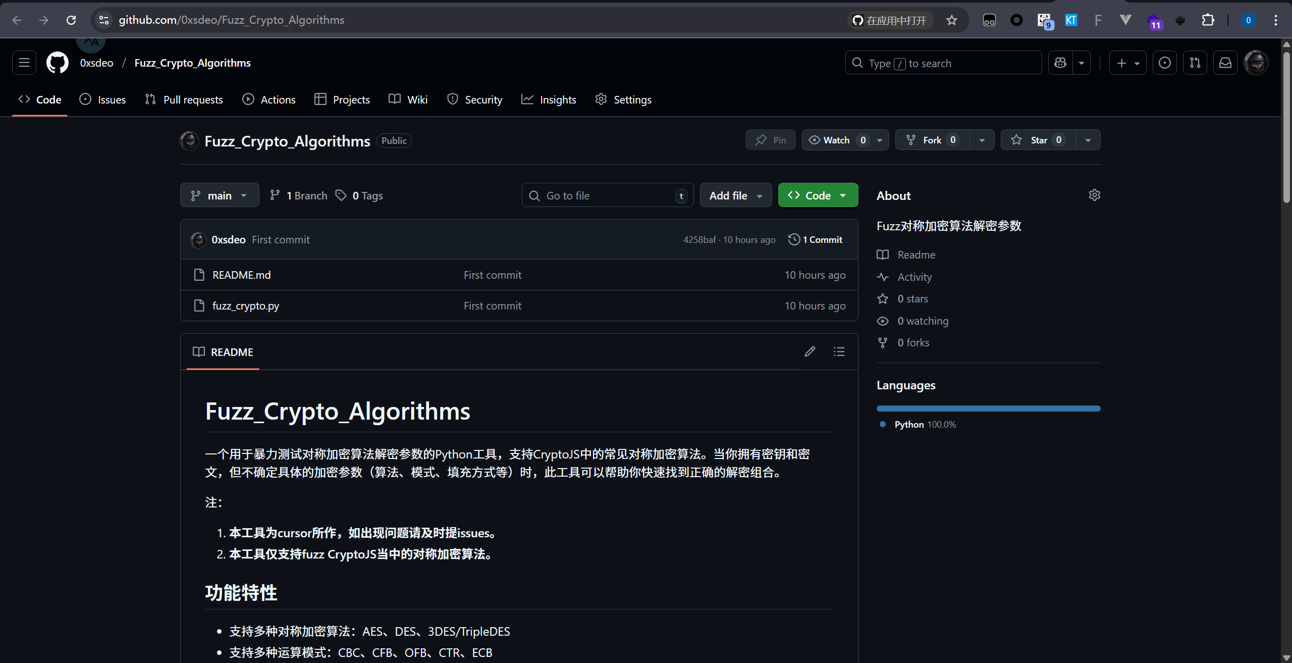Open the notifications inbox icon
Screen dimensions: 1292x663
tap(1225, 63)
